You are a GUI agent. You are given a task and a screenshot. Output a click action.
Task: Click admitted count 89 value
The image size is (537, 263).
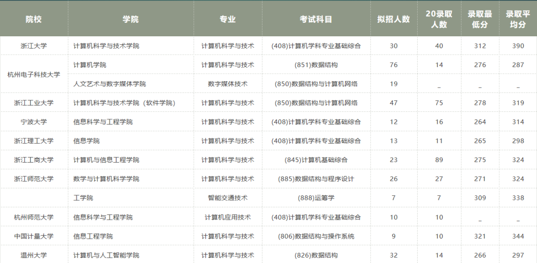(x=439, y=160)
